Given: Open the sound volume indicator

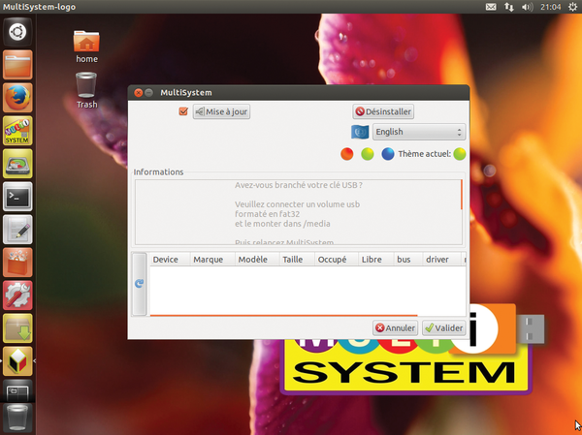Looking at the screenshot, I should (x=527, y=7).
